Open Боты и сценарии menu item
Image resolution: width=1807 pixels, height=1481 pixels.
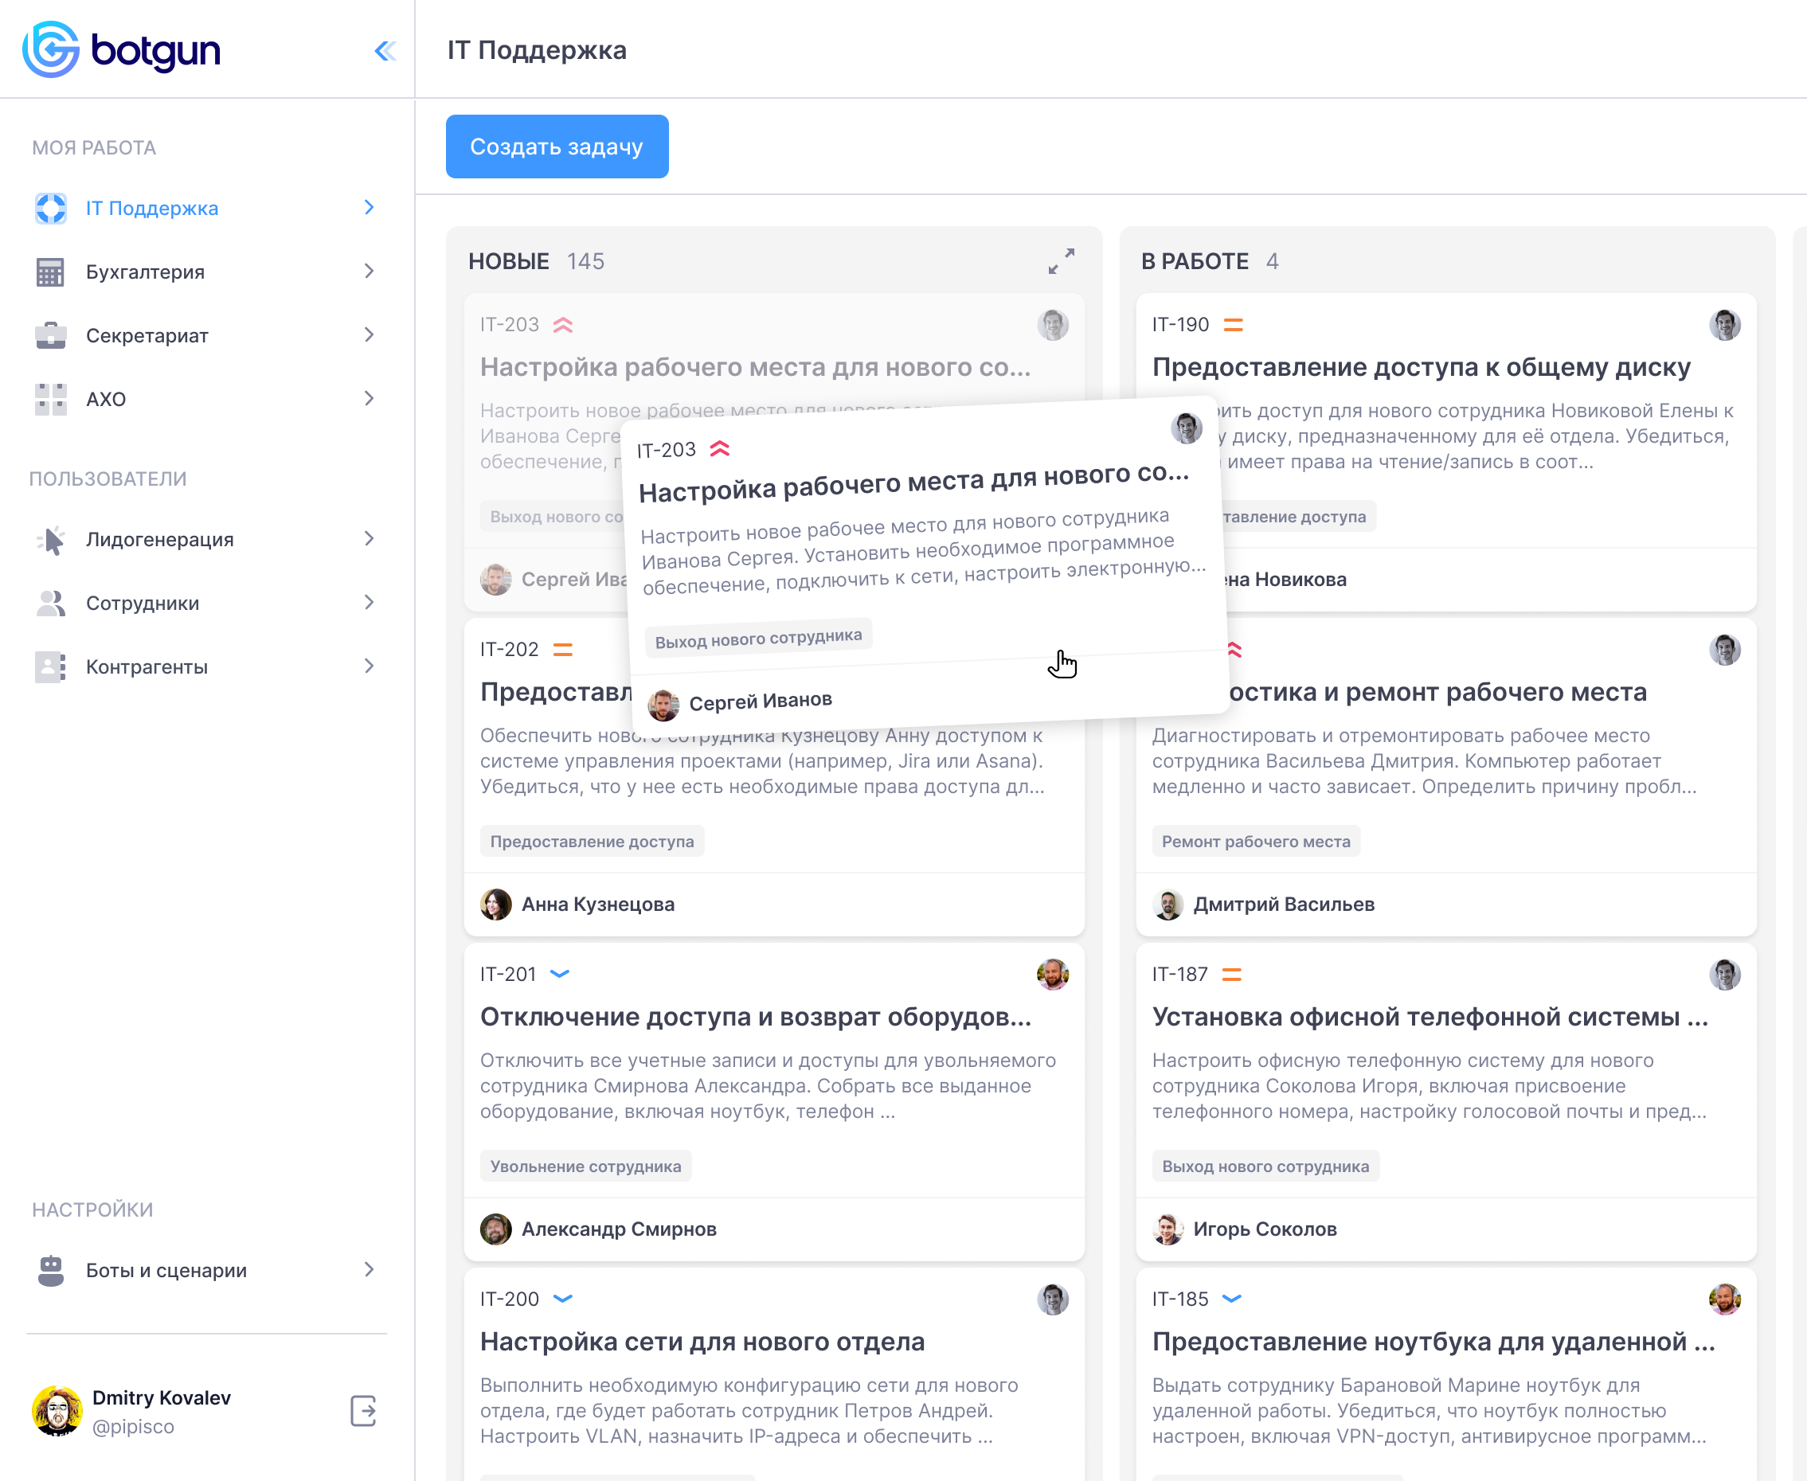point(206,1270)
